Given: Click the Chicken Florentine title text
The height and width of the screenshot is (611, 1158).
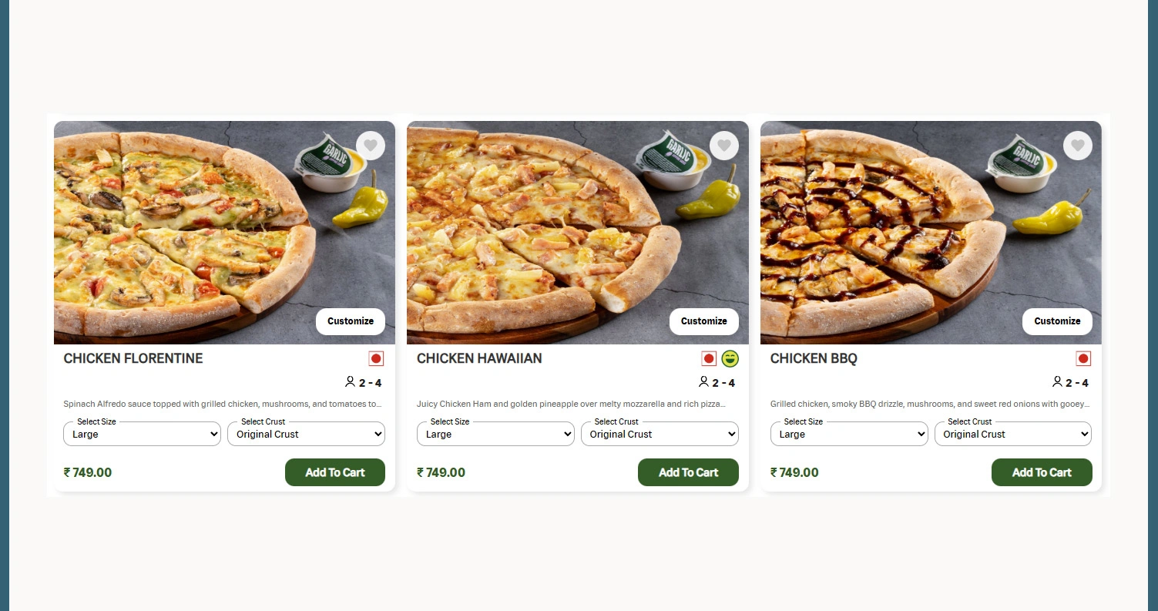Looking at the screenshot, I should pyautogui.click(x=133, y=358).
